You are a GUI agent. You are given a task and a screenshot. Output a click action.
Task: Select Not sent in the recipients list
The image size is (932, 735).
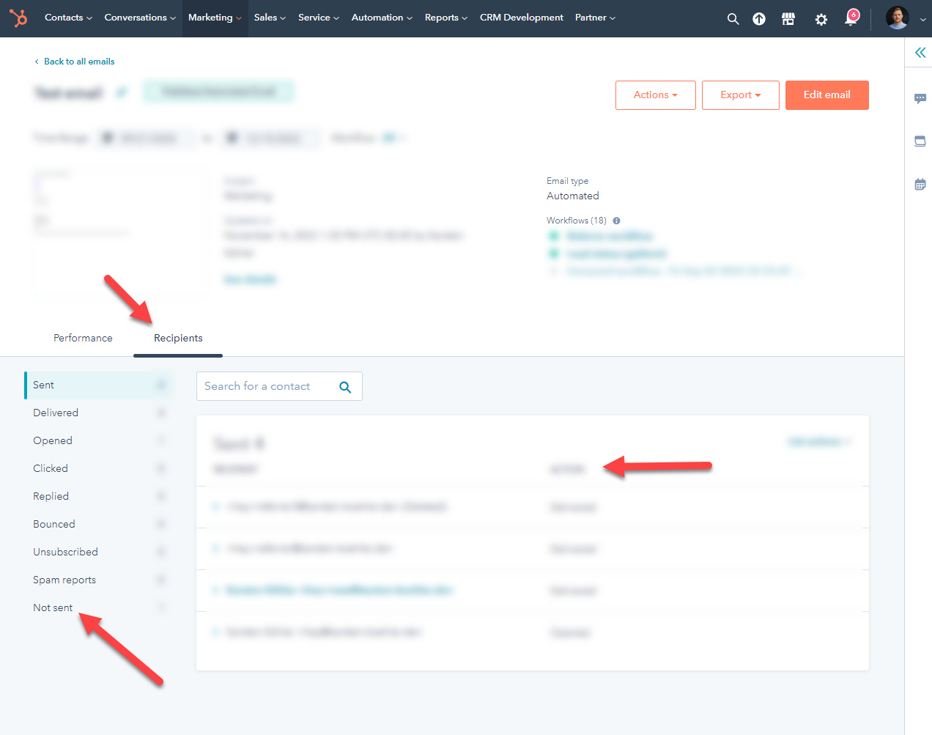pyautogui.click(x=52, y=607)
